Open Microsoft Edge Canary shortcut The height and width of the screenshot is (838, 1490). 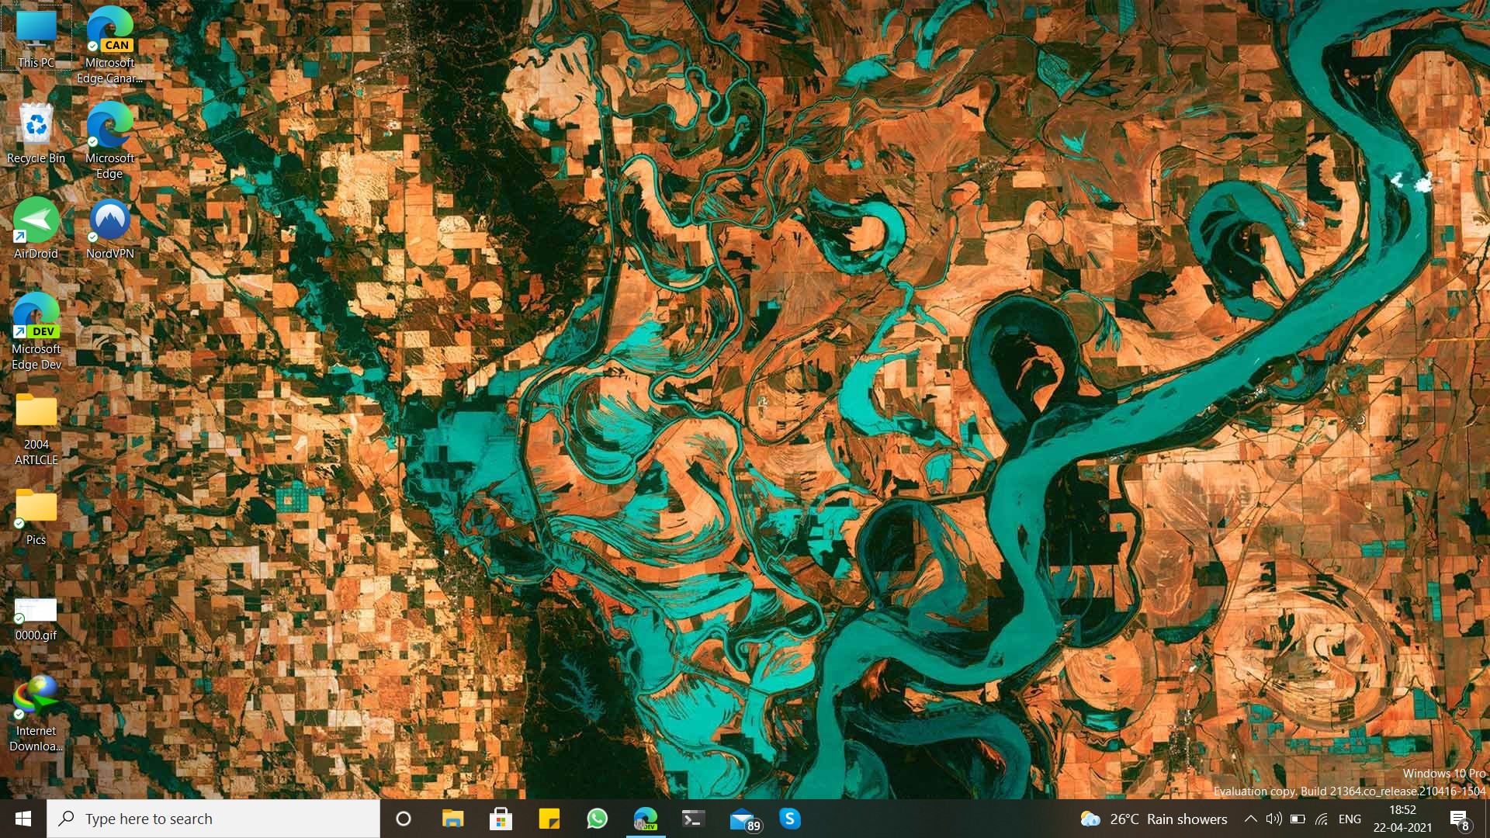(x=109, y=31)
